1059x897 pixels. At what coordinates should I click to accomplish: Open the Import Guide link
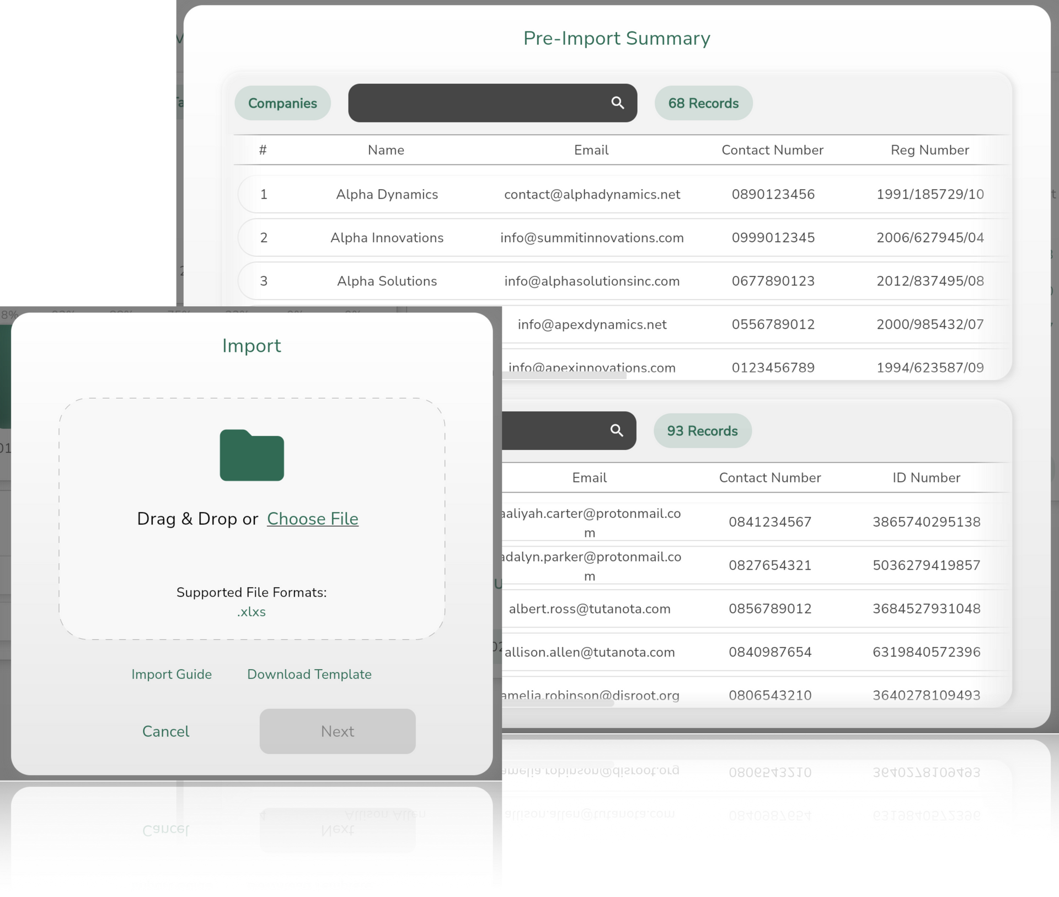click(x=172, y=674)
